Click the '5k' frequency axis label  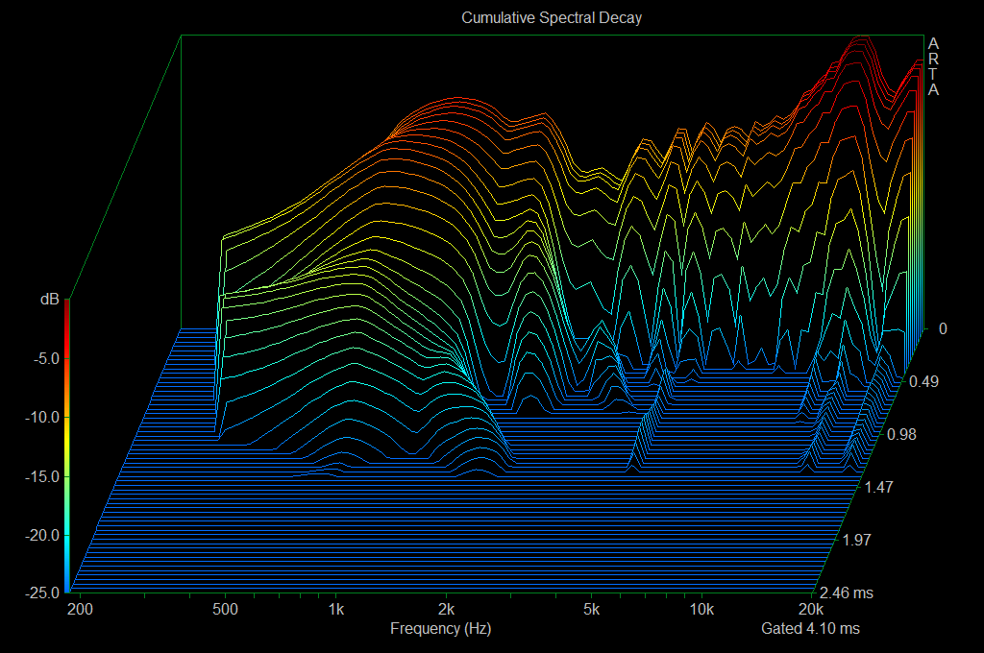[591, 609]
